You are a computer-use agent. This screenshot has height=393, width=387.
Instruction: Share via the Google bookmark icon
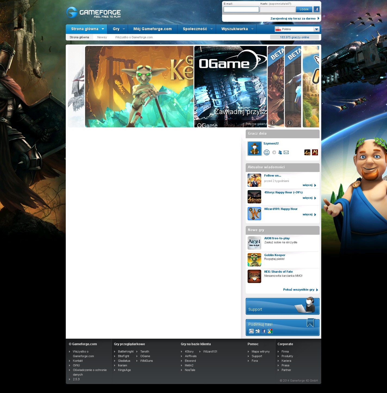[x=270, y=331]
